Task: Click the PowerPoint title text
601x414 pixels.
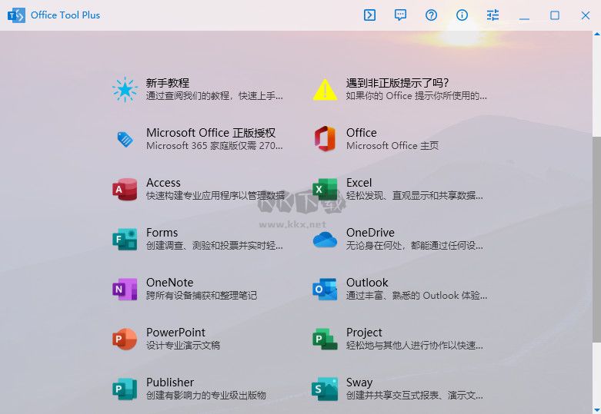Action: pyautogui.click(x=175, y=332)
